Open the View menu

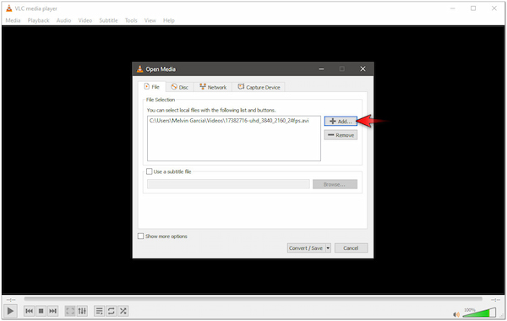150,20
